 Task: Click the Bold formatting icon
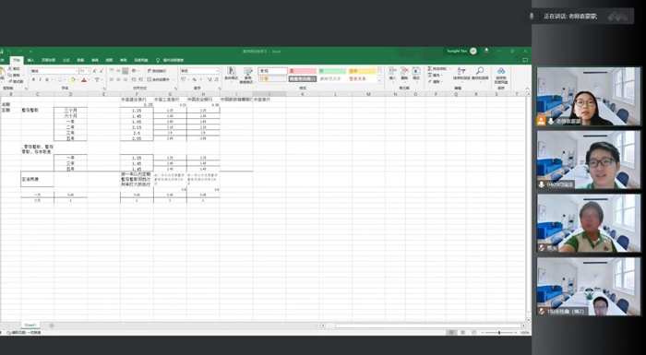tap(33, 79)
